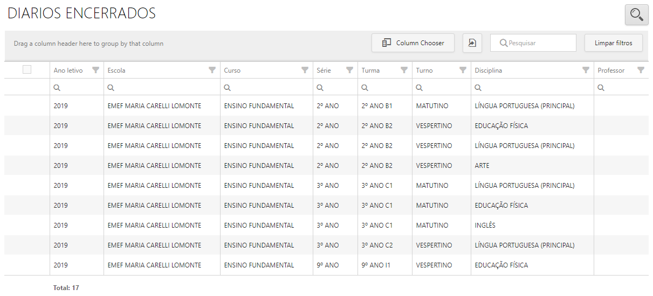Image resolution: width=653 pixels, height=296 pixels.
Task: Open filter funnel for Turma column
Action: pos(404,70)
